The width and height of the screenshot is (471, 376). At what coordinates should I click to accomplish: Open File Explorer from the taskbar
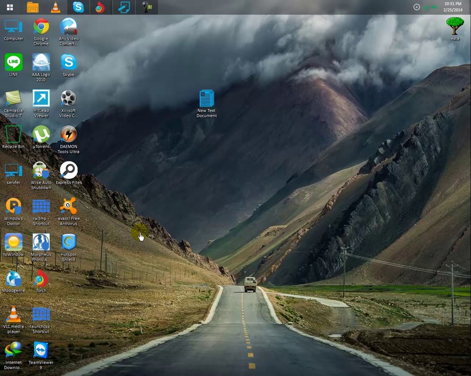[32, 7]
